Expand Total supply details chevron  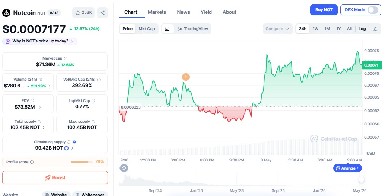(44, 128)
